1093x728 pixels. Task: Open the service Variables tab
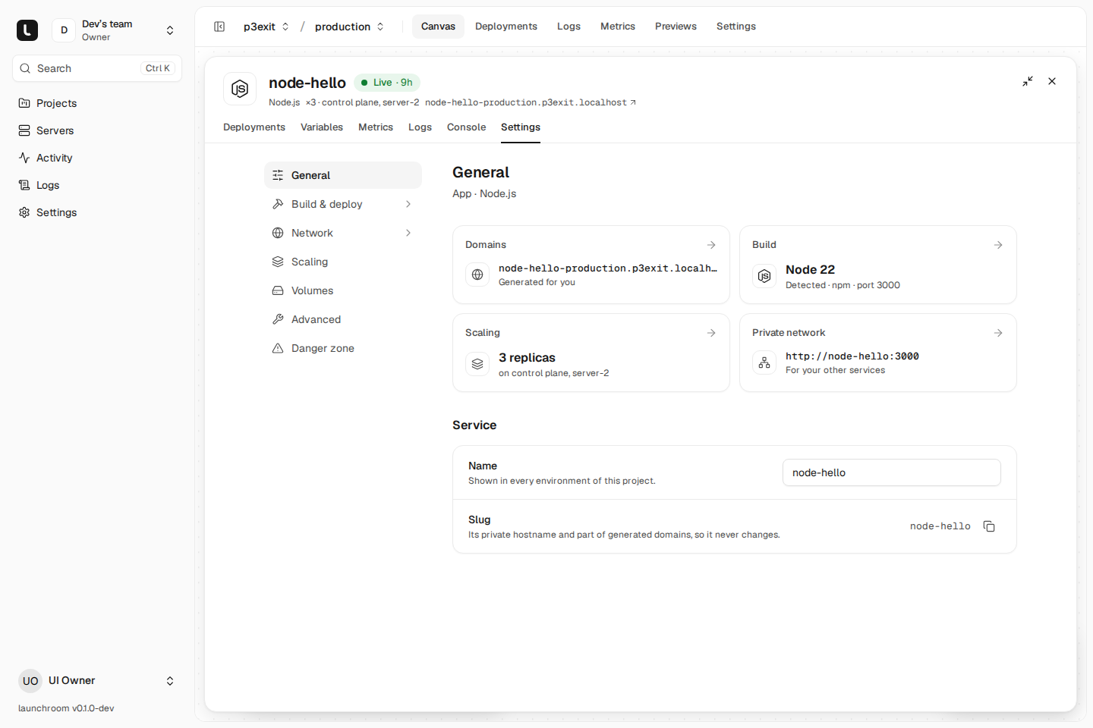tap(322, 127)
